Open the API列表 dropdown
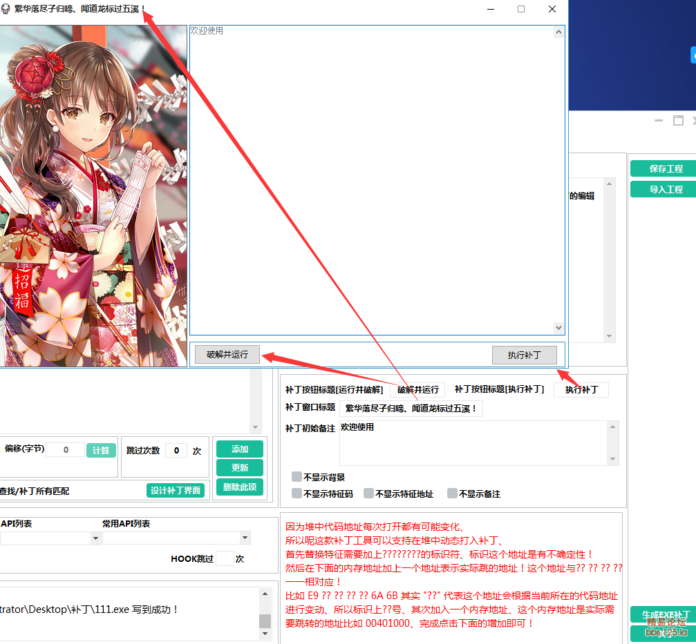696x644 pixels. [x=95, y=538]
